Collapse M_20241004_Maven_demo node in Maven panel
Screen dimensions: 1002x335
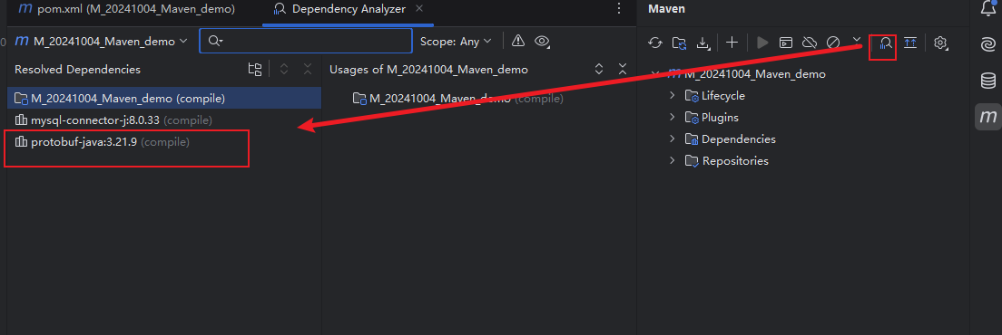pyautogui.click(x=654, y=74)
